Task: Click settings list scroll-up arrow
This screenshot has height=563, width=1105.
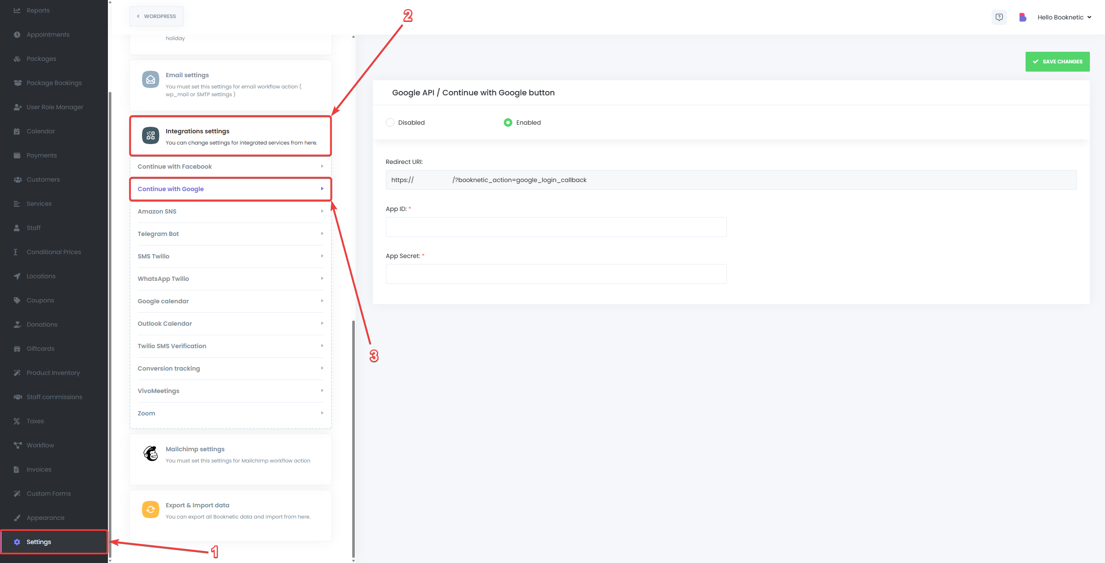Action: tap(354, 37)
